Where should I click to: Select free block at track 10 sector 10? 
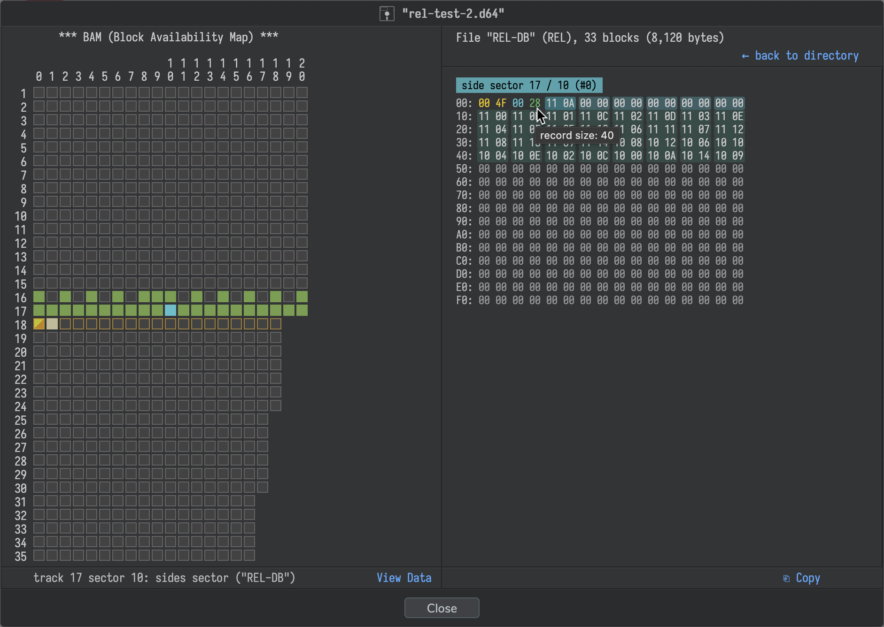[x=171, y=215]
